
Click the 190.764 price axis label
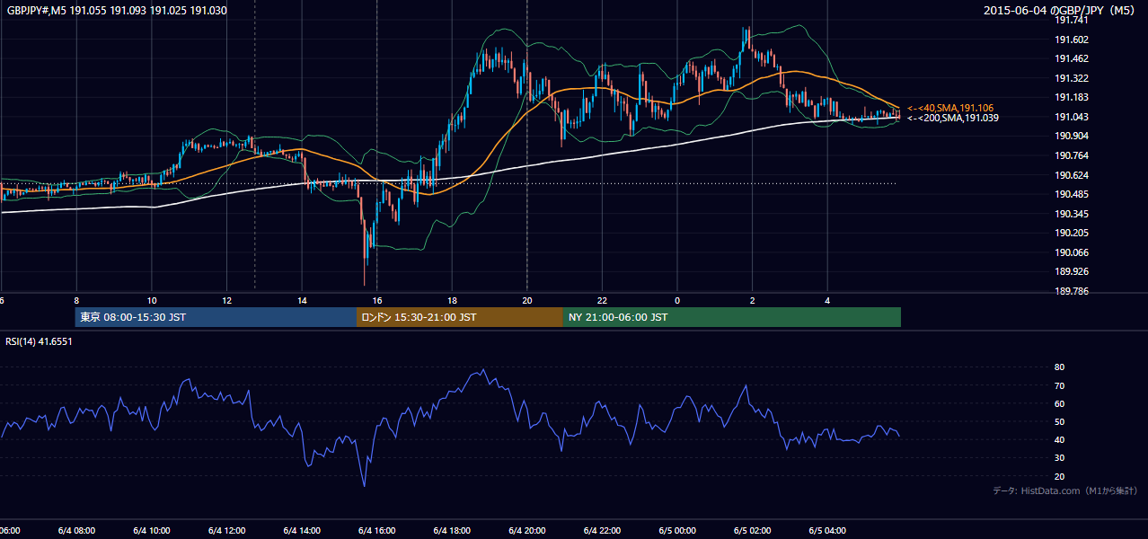(x=1072, y=155)
